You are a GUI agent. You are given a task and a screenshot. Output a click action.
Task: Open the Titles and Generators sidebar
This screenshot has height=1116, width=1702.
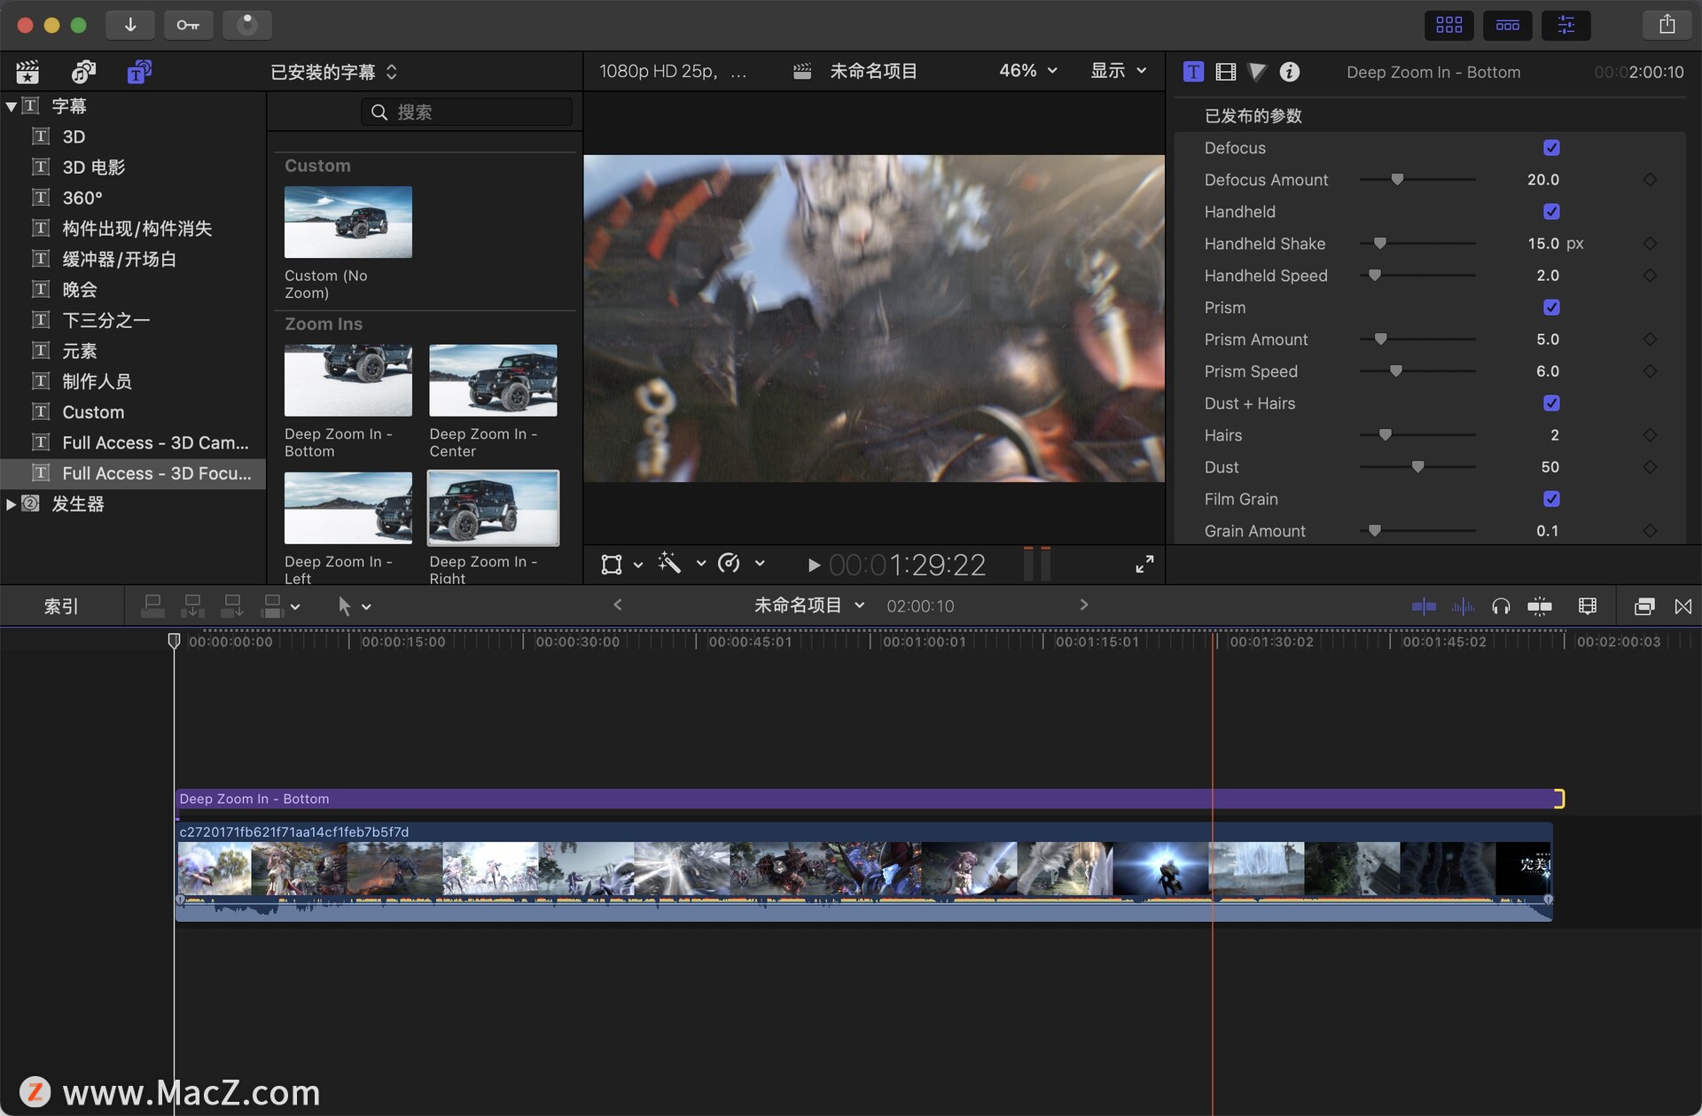click(x=139, y=72)
